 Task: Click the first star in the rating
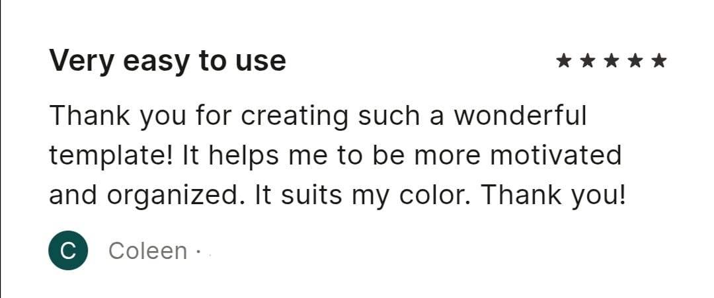[564, 61]
